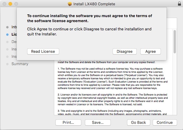Click the bold heading in the agreement dialog

click(x=90, y=18)
